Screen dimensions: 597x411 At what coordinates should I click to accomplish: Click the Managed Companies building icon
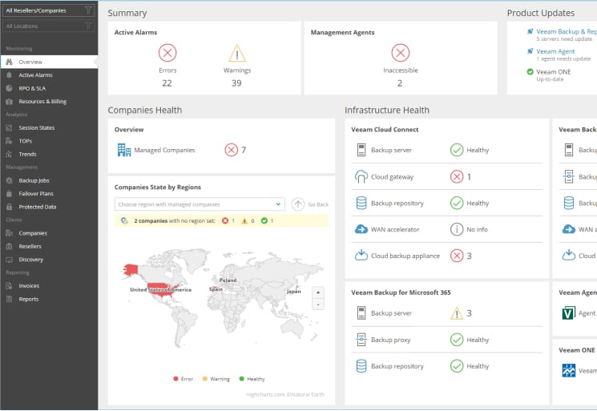tap(124, 150)
